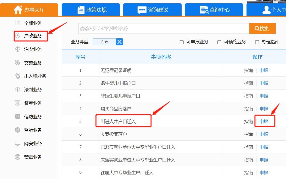Select 全部业务 in the sidebar

click(33, 23)
